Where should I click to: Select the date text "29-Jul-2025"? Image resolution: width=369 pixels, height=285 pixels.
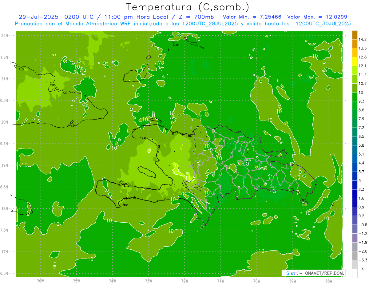[39, 17]
